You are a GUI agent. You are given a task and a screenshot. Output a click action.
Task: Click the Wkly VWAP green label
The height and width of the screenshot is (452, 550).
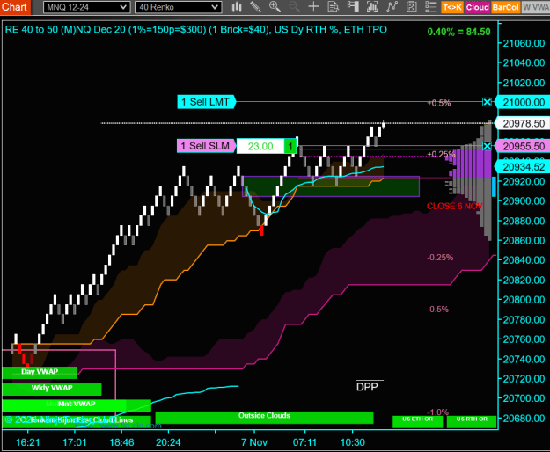click(52, 389)
